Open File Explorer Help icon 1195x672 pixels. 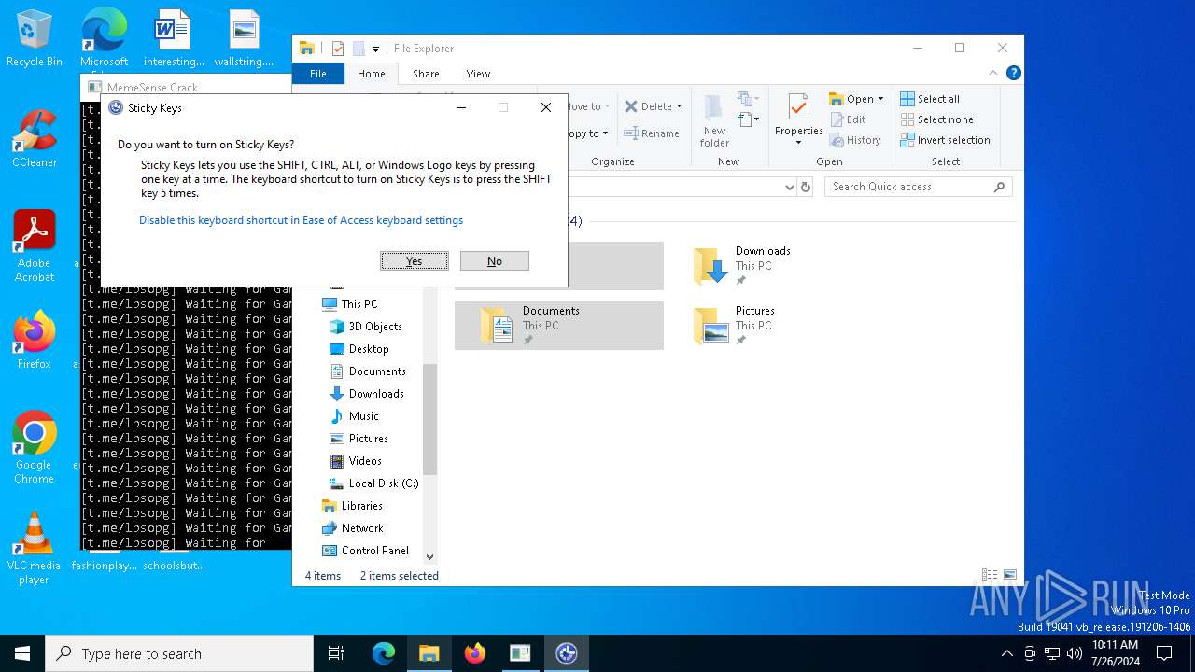(1013, 73)
